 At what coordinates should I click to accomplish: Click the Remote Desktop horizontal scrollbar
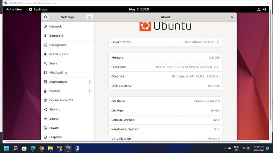point(132,142)
